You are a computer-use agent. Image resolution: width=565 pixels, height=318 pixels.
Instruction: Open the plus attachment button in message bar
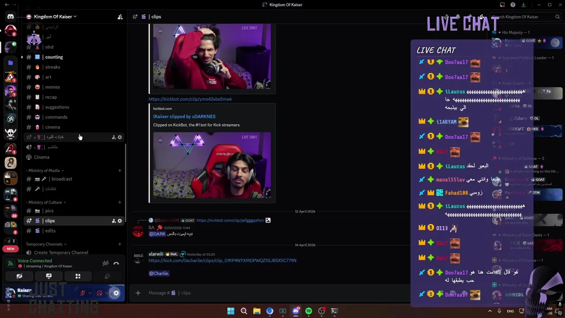138,293
